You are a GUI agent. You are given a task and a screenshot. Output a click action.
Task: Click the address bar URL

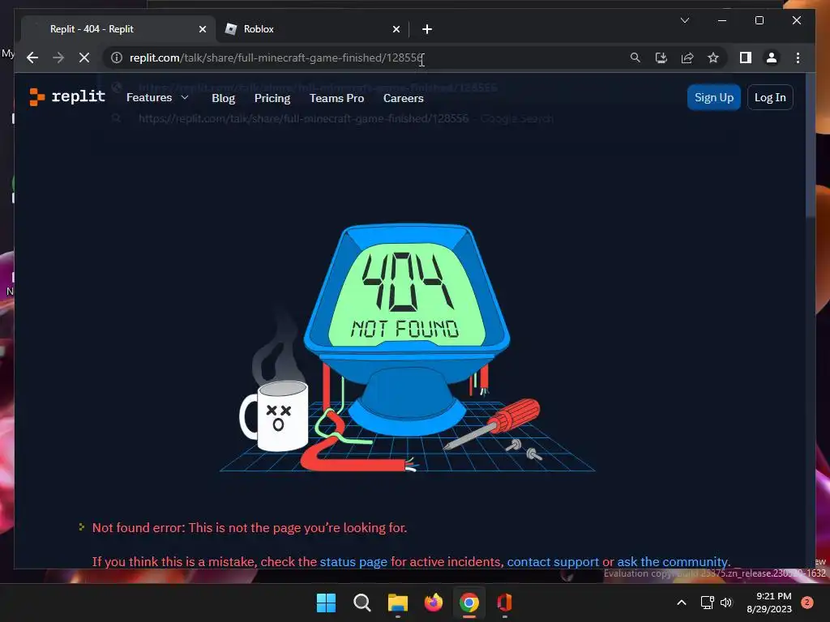[x=276, y=58]
